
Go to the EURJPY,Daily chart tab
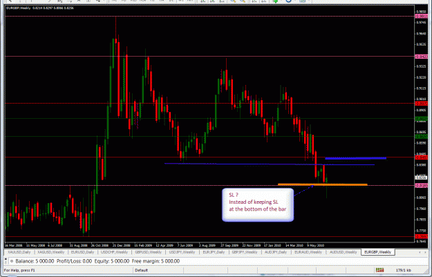point(214,252)
